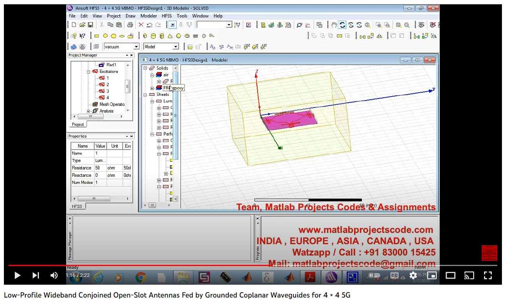Collapse the Excitations tree node
507x303 pixels.
88,72
